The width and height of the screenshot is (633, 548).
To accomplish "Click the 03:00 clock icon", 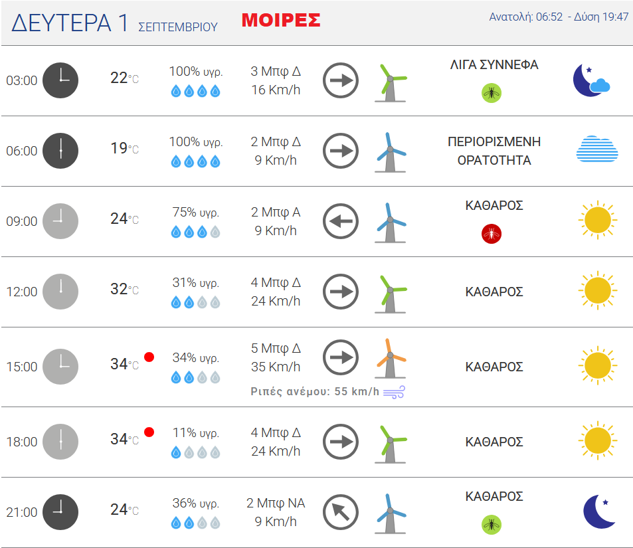I will pyautogui.click(x=60, y=80).
